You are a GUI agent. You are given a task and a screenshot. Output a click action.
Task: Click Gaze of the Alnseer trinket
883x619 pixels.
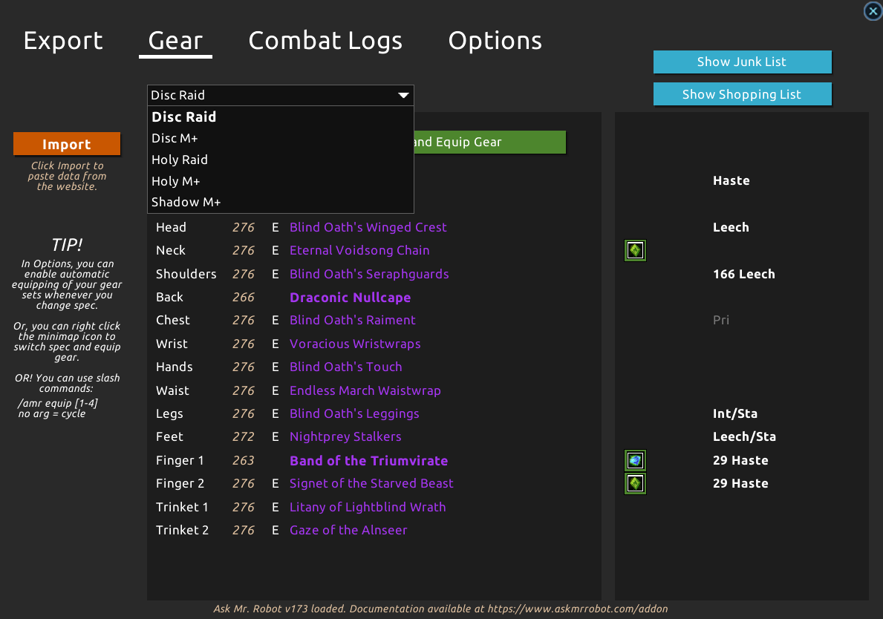348,530
